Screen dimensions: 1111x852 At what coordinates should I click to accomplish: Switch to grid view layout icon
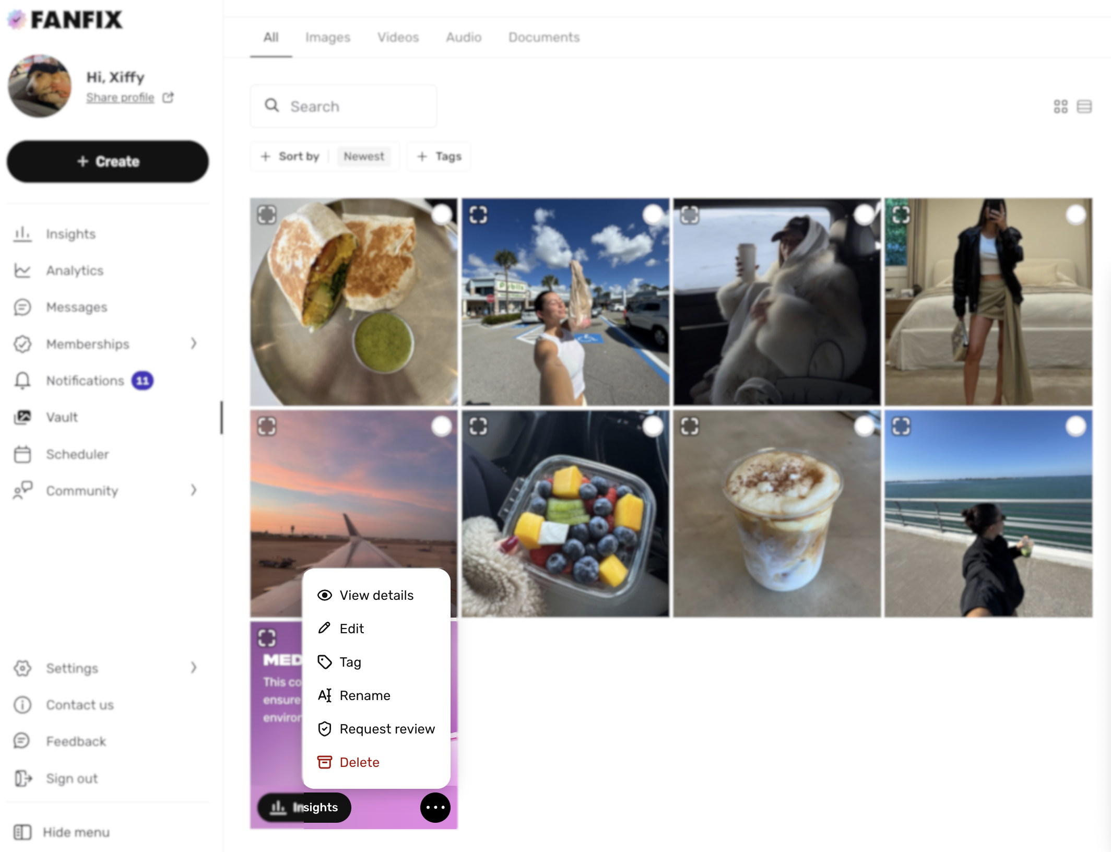1060,106
